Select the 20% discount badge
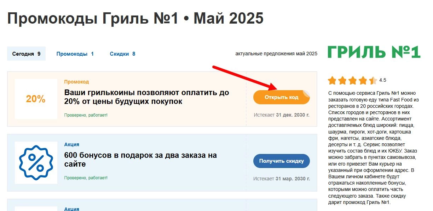 pos(35,99)
